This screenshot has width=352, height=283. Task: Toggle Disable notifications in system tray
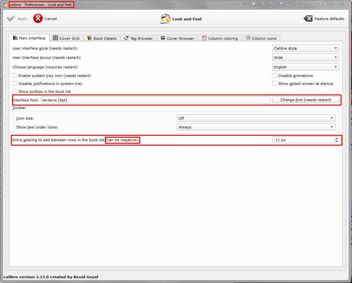pyautogui.click(x=15, y=83)
